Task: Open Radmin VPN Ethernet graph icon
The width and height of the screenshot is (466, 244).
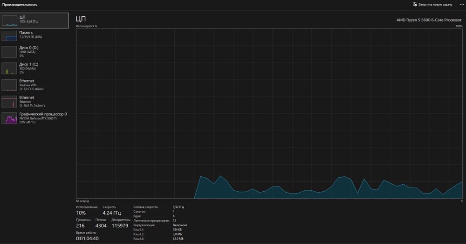Action: coord(9,85)
